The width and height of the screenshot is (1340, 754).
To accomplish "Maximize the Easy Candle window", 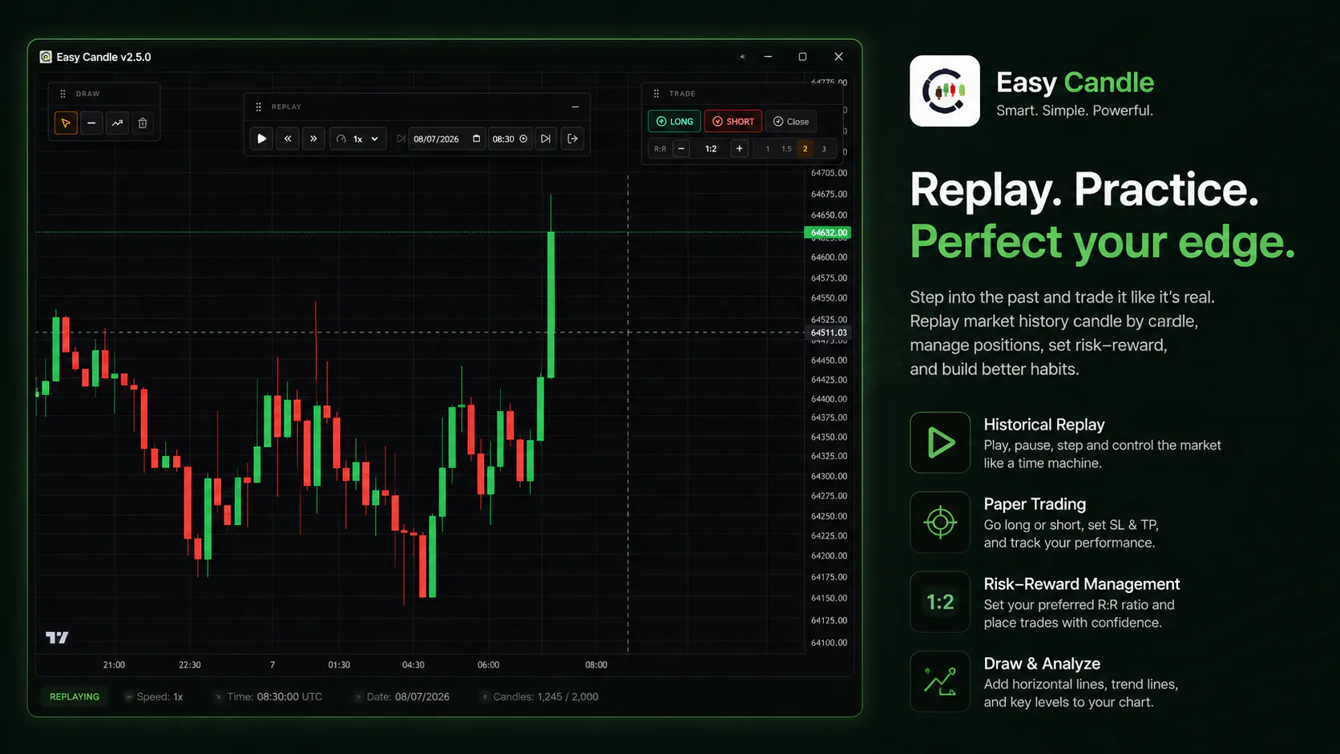I will pyautogui.click(x=802, y=57).
